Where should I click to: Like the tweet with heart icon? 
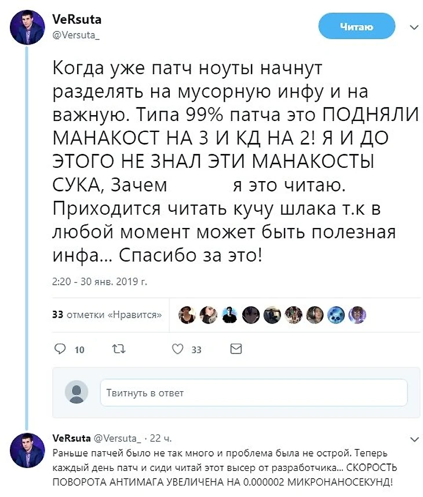178,349
